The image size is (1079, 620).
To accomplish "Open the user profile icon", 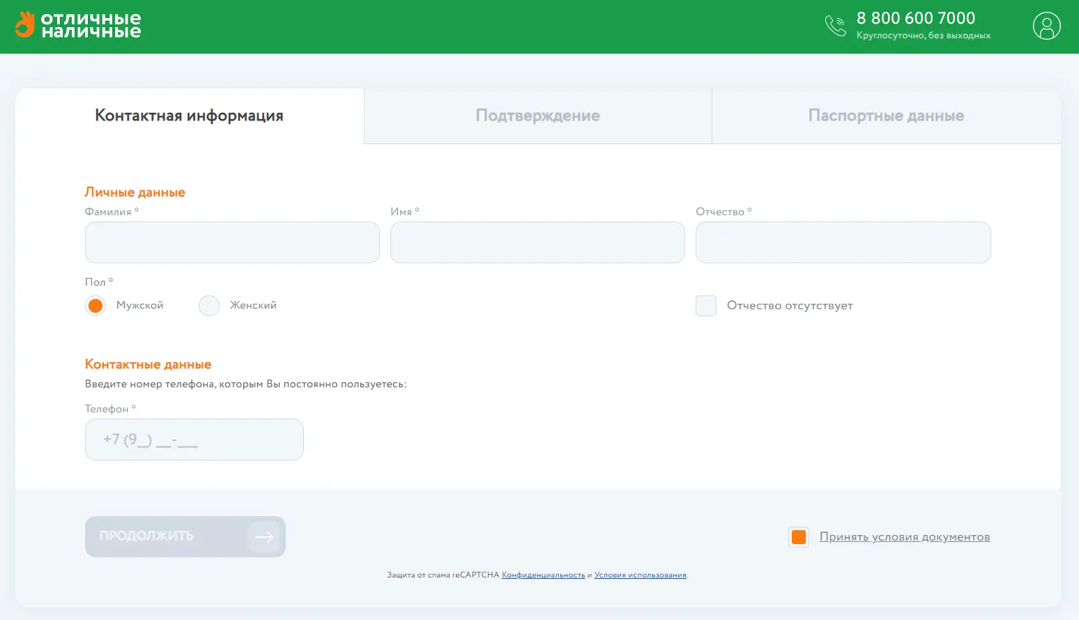I will pos(1046,26).
